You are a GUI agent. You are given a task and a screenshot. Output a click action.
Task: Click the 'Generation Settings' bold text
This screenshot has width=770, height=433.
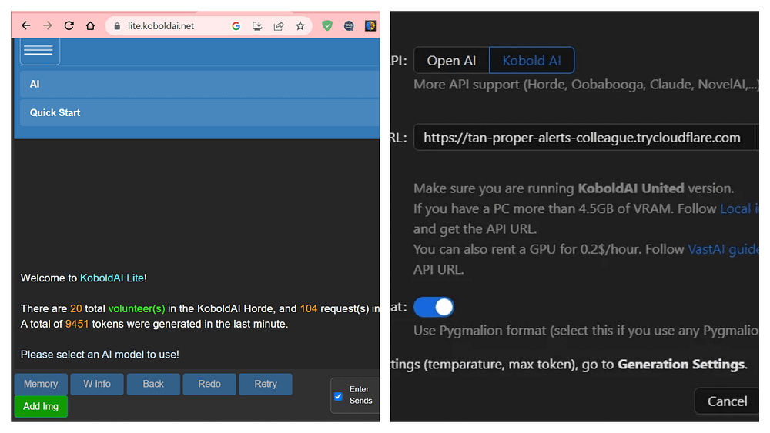tap(681, 365)
